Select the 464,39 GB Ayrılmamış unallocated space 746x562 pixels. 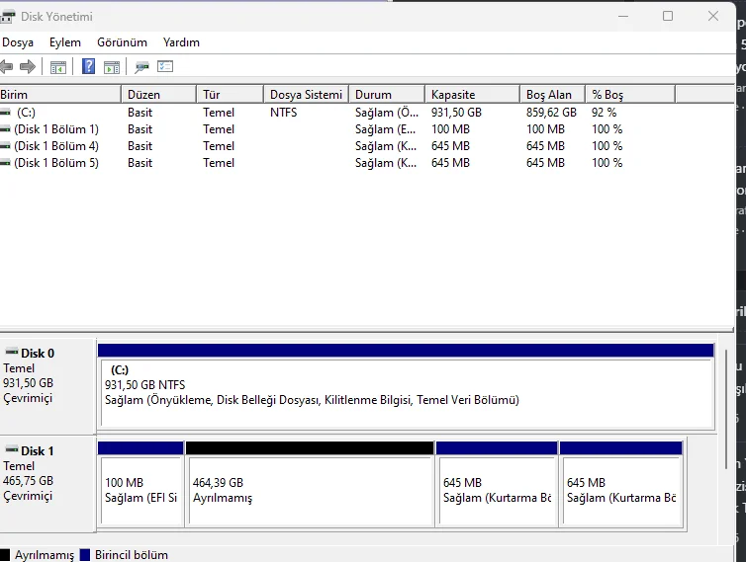point(310,490)
